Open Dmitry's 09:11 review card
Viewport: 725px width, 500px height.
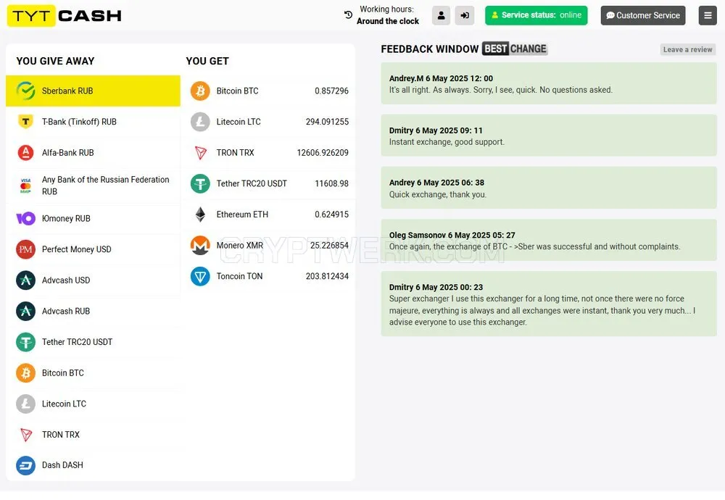548,136
